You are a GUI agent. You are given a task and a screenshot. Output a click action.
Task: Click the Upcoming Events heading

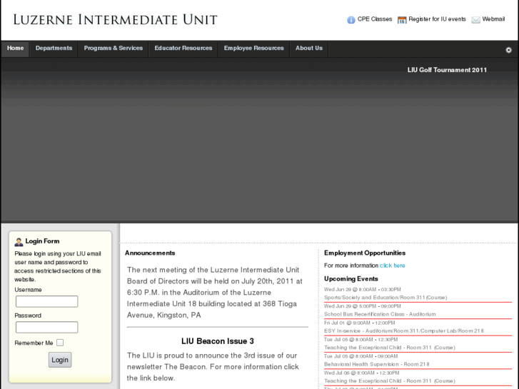[x=351, y=279]
